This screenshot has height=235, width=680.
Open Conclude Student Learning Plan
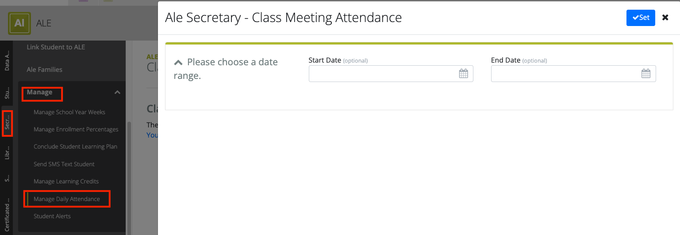[x=75, y=146]
